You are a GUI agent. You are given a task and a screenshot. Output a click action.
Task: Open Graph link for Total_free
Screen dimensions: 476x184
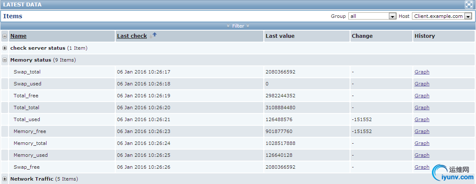(x=422, y=96)
